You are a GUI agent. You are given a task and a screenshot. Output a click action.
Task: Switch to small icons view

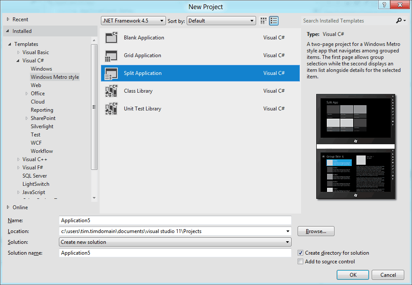pos(263,21)
